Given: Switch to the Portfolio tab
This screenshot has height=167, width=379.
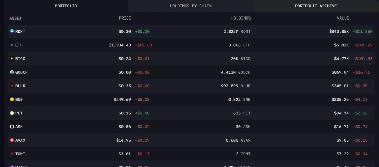Looking at the screenshot, I should [x=66, y=6].
